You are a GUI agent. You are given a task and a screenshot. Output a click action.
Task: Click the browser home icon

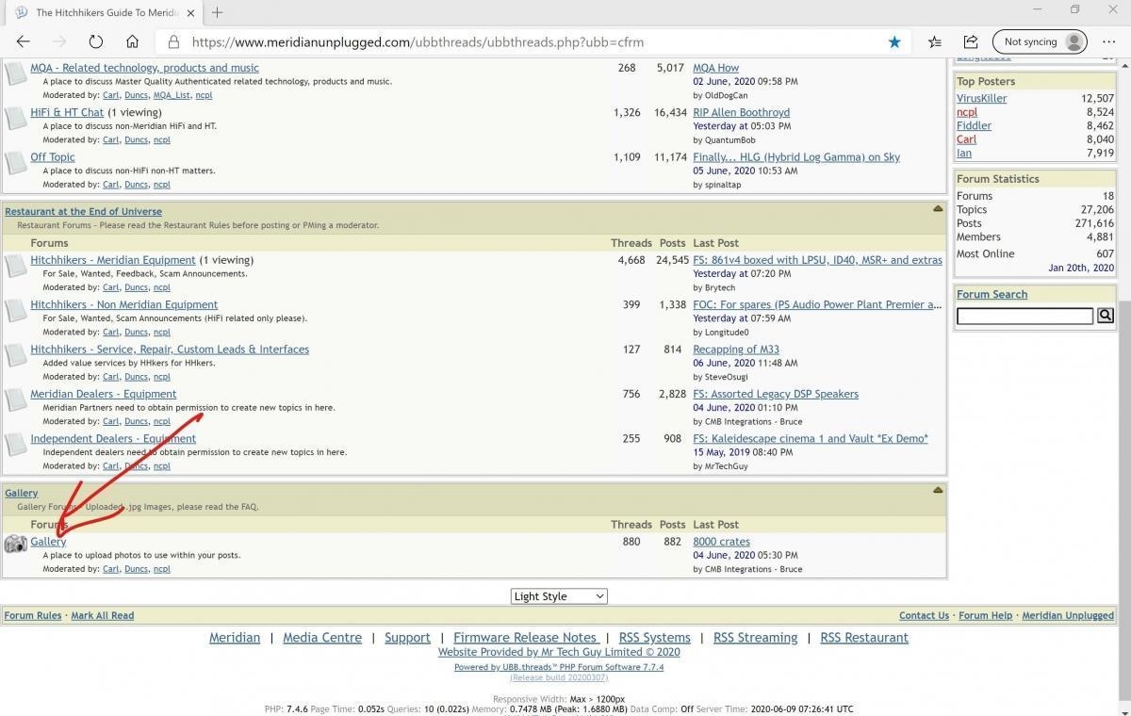click(x=133, y=41)
